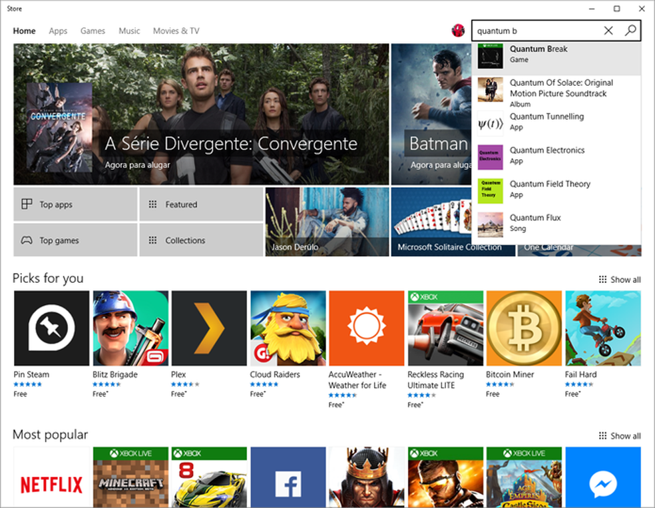Open the Netflix app tile
Viewport: 655px width, 508px height.
click(x=51, y=477)
